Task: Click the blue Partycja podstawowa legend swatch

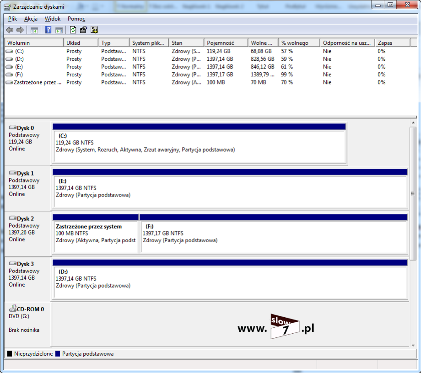Action: [x=58, y=354]
